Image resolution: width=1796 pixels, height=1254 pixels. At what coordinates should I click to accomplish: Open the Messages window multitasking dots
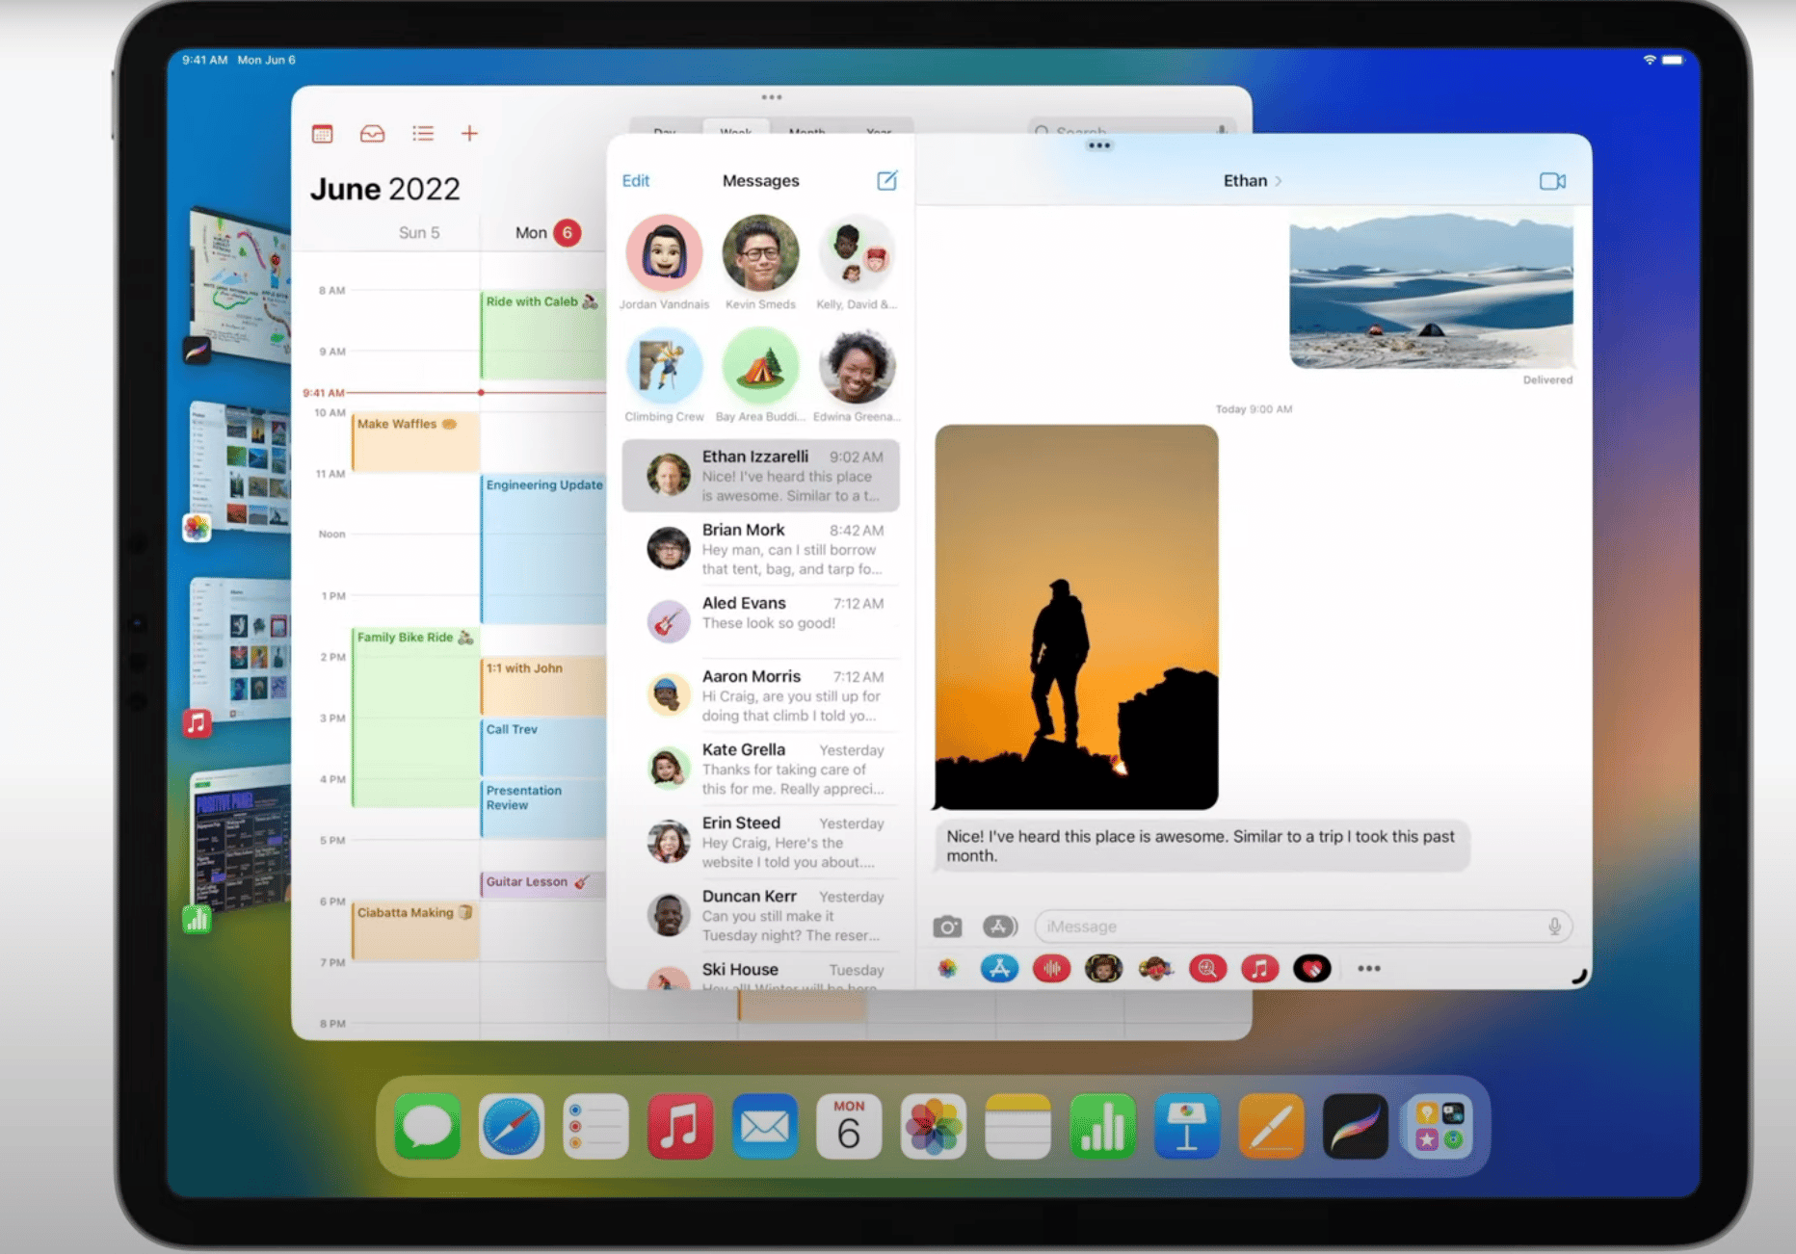(x=1098, y=146)
